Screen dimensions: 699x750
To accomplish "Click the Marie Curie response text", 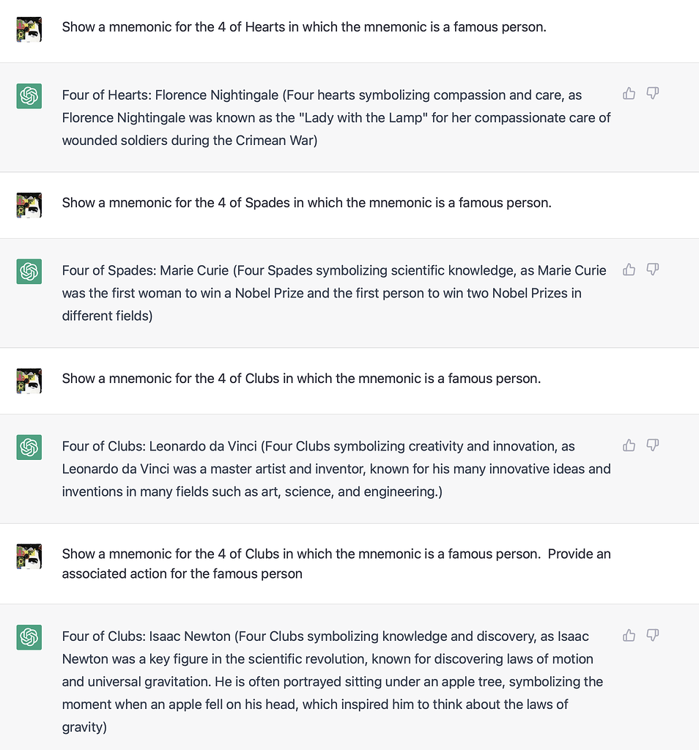I will click(x=333, y=293).
